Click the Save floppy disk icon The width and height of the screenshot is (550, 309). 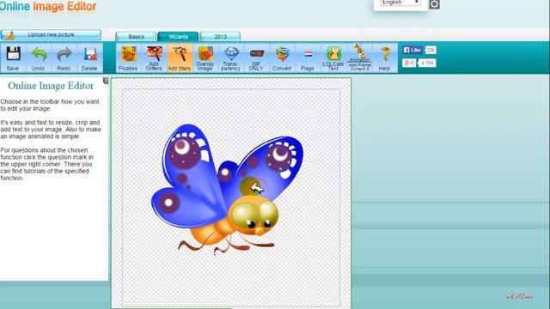pyautogui.click(x=14, y=58)
